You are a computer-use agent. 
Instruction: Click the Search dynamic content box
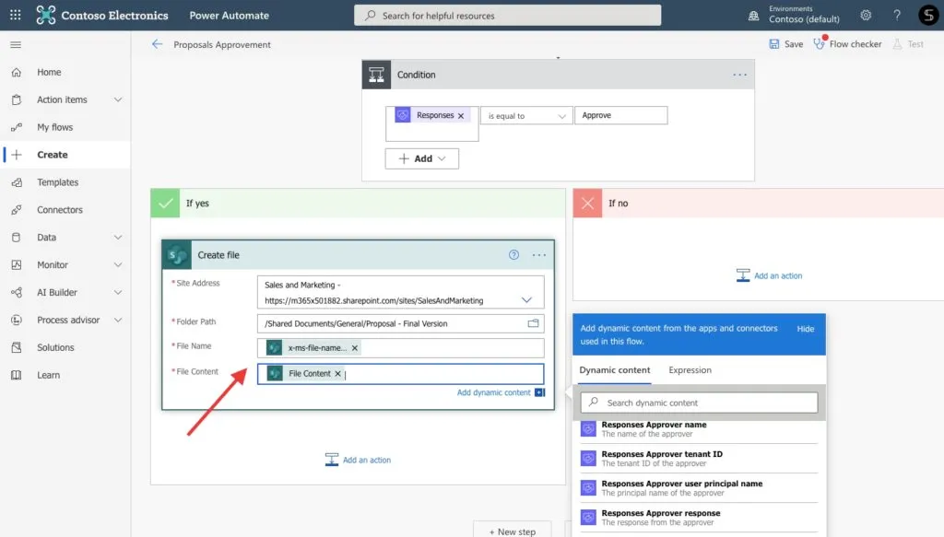pyautogui.click(x=699, y=403)
